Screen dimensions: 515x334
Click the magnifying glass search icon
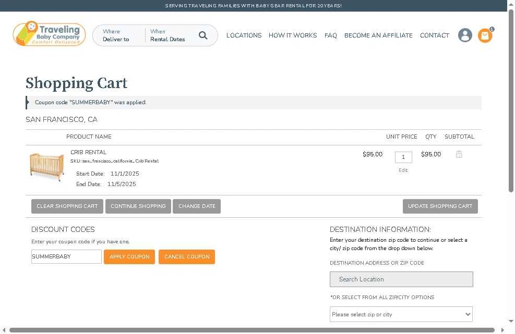203,35
